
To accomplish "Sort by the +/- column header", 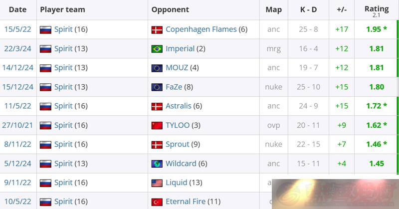I will coord(342,9).
